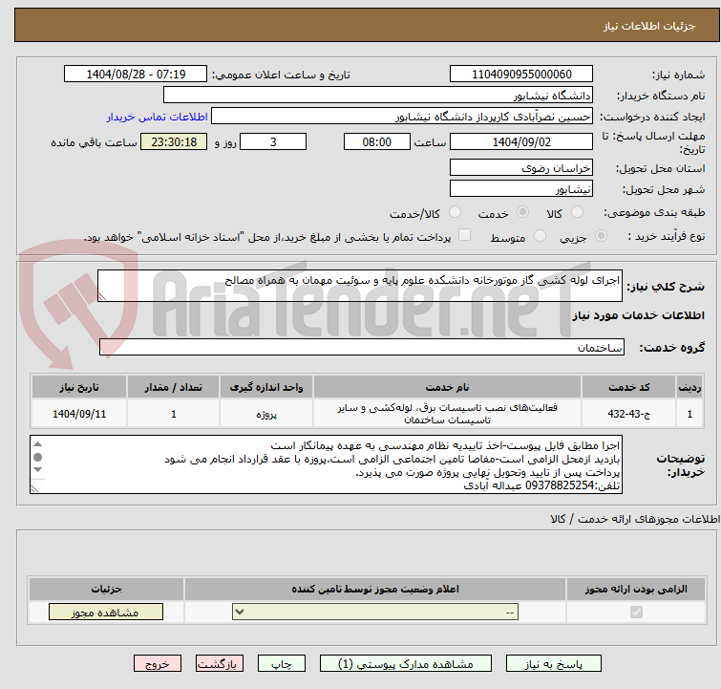Image resolution: width=721 pixels, height=689 pixels.
Task: Click scroll down arrow in توضیحات خریدار box
Action: pyautogui.click(x=38, y=469)
